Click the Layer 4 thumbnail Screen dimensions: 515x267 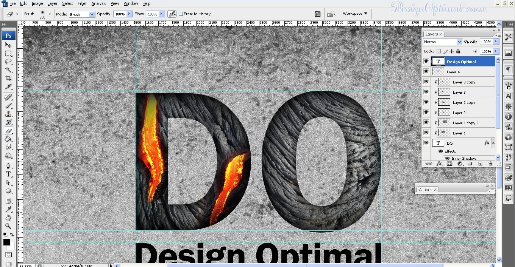click(x=438, y=72)
